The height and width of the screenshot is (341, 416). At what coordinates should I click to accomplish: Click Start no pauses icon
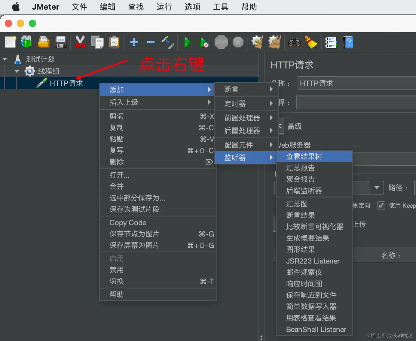click(x=204, y=42)
